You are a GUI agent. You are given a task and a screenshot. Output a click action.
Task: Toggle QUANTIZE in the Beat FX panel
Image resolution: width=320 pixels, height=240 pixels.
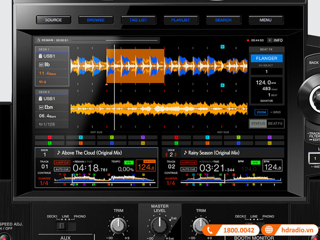click(x=266, y=101)
